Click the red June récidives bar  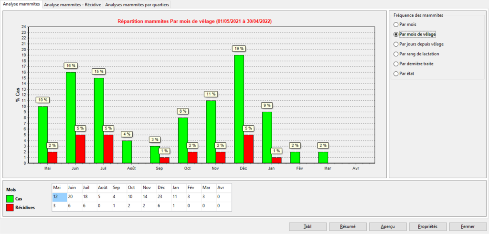pos(80,149)
